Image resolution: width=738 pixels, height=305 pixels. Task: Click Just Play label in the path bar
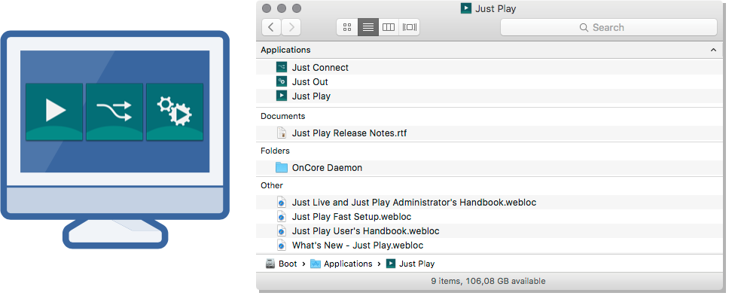tap(417, 264)
